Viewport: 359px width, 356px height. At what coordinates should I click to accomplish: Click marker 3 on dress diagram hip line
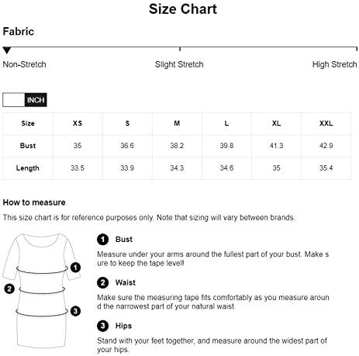pos(75,311)
